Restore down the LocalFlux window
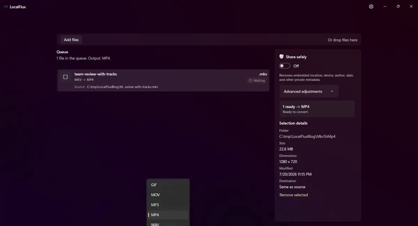This screenshot has height=226, width=418. tap(398, 7)
